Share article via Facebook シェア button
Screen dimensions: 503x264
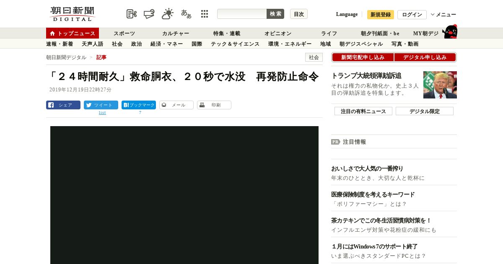(63, 105)
